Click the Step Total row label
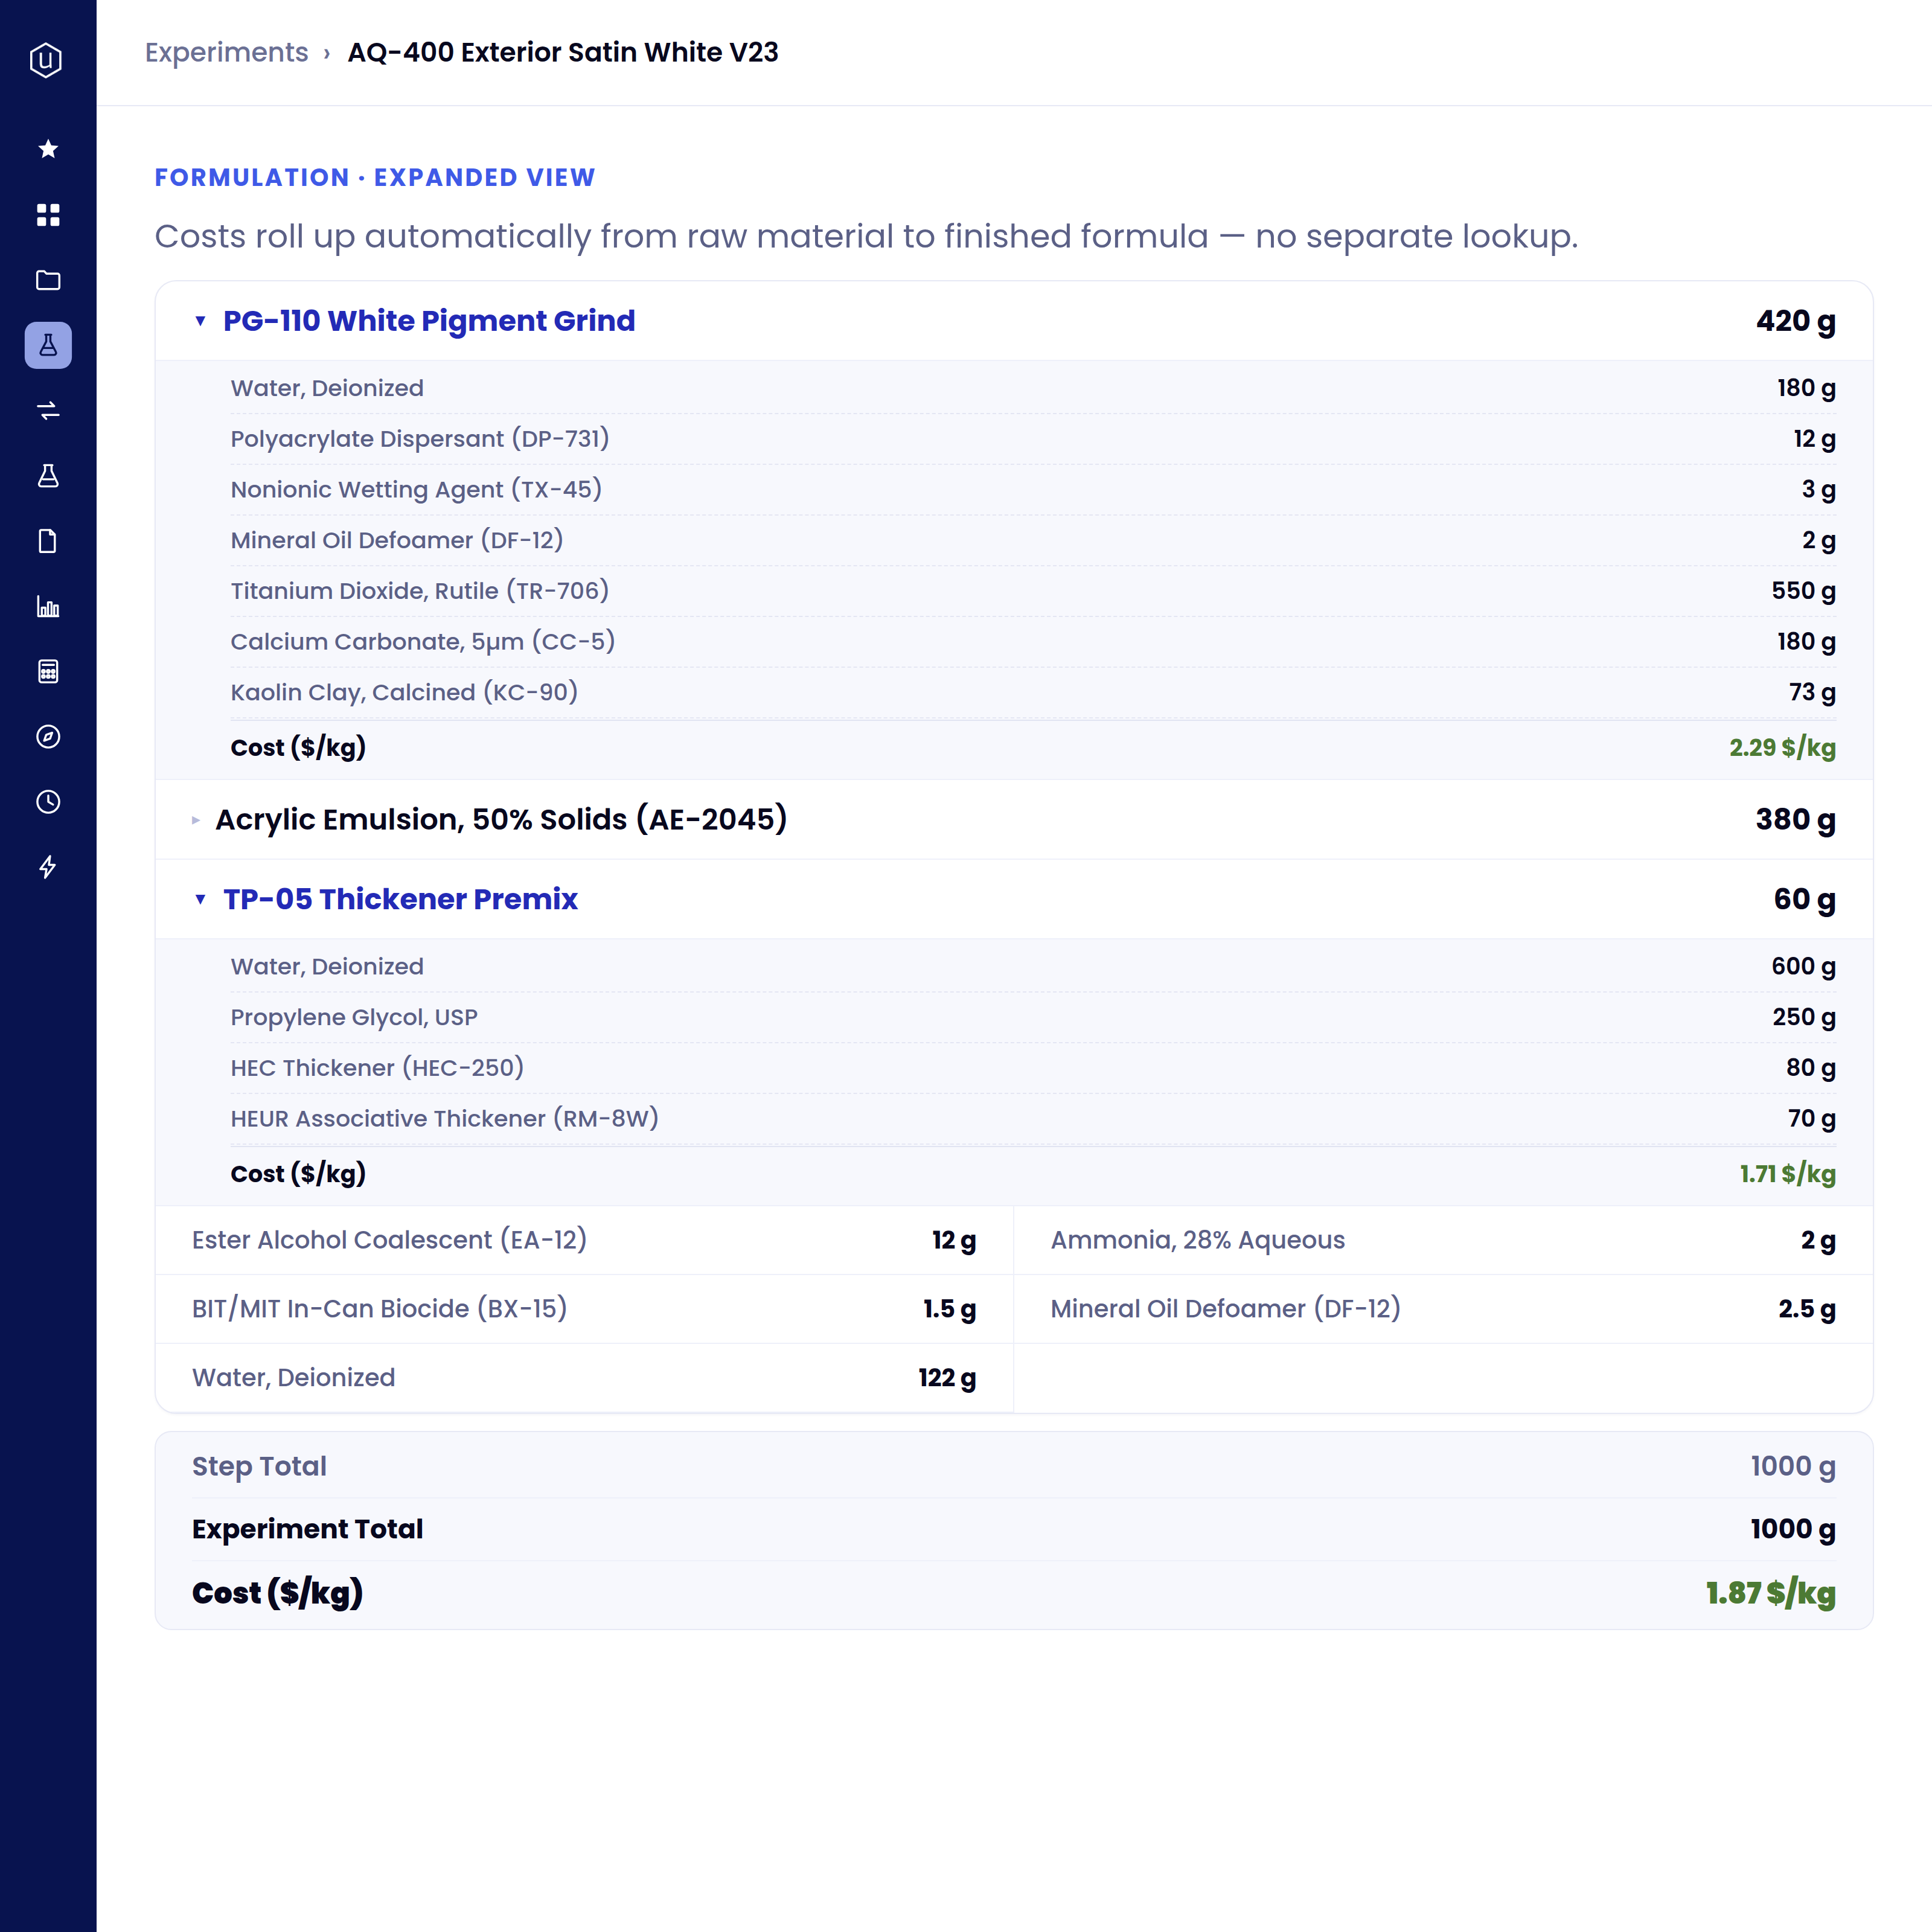Image resolution: width=1932 pixels, height=1932 pixels. [259, 1466]
